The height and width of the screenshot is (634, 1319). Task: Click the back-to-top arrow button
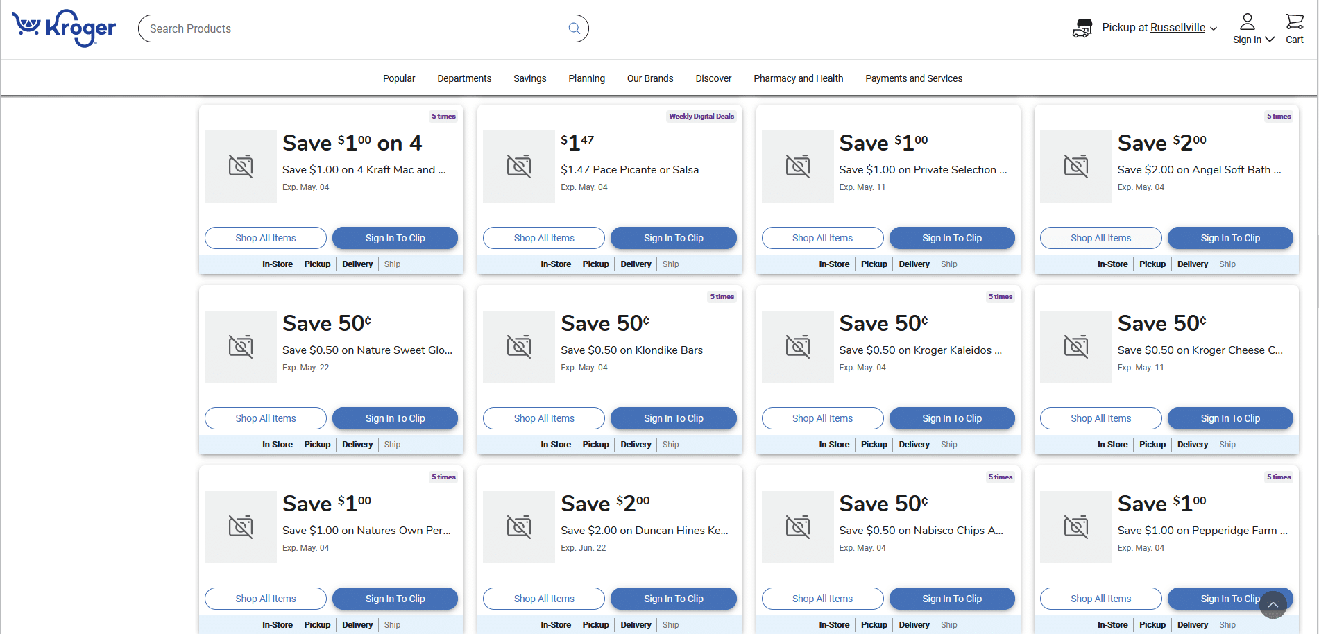coord(1273,604)
